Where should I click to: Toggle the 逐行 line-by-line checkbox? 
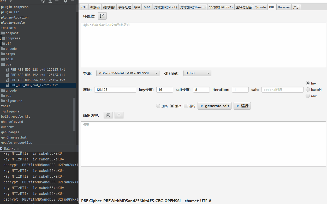186,106
